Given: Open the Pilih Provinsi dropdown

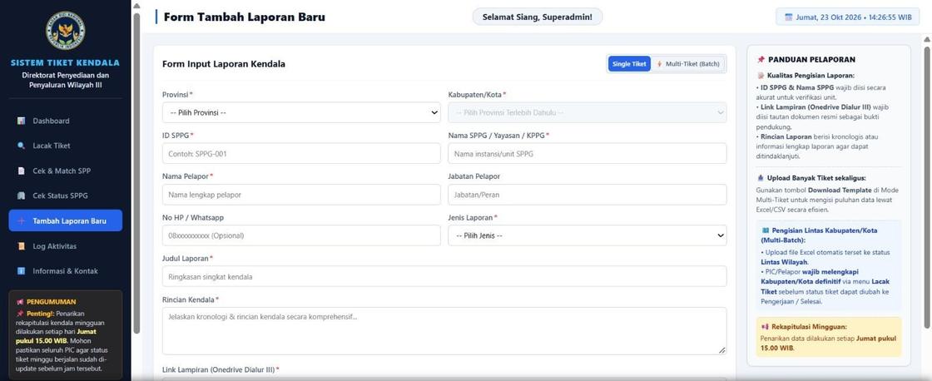Looking at the screenshot, I should tap(301, 113).
